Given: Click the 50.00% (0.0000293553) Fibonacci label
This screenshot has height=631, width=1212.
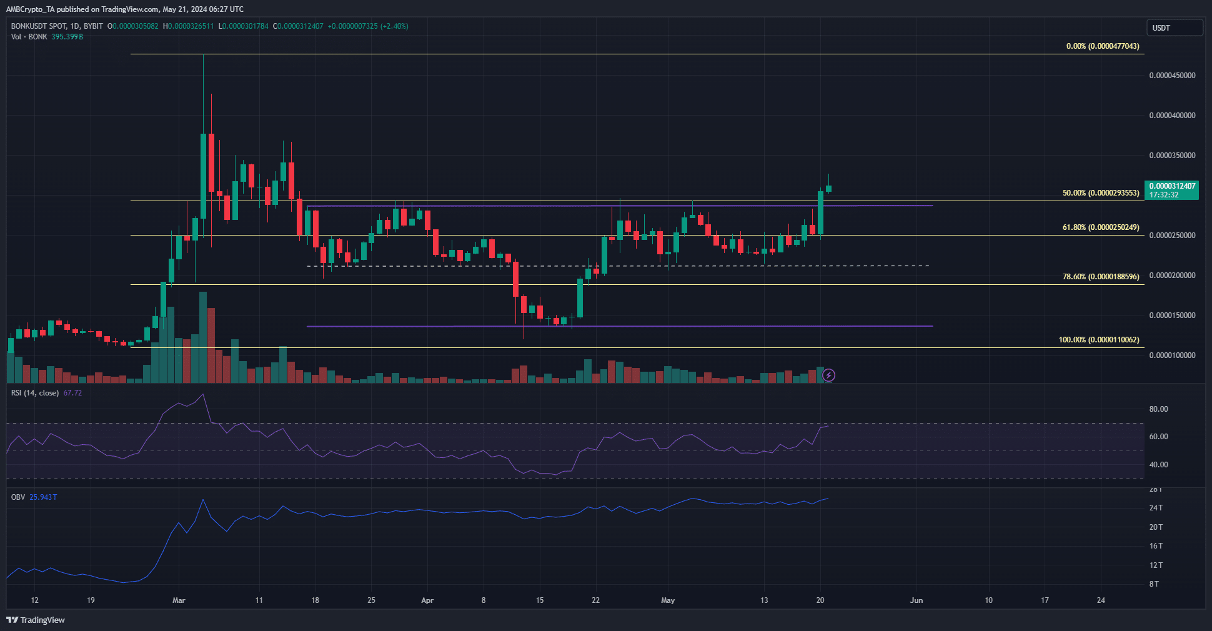Looking at the screenshot, I should (1101, 193).
